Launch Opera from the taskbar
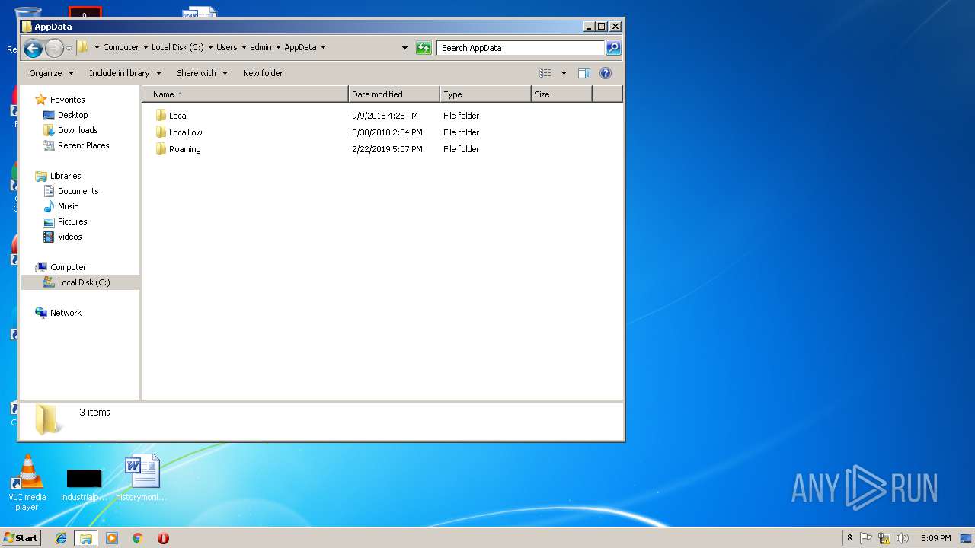The image size is (975, 548). tap(163, 538)
